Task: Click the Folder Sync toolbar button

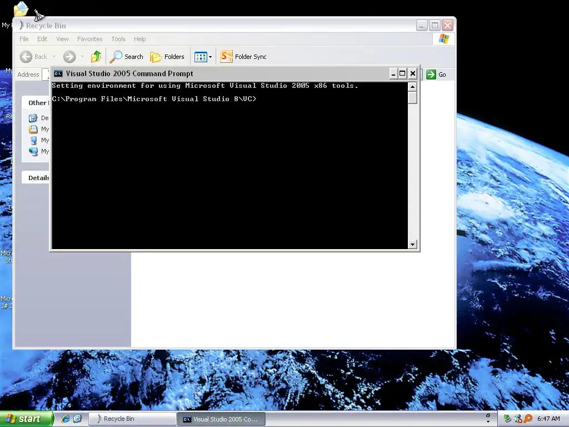Action: tap(243, 57)
